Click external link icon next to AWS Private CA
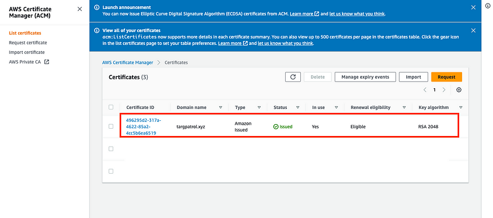 47,62
